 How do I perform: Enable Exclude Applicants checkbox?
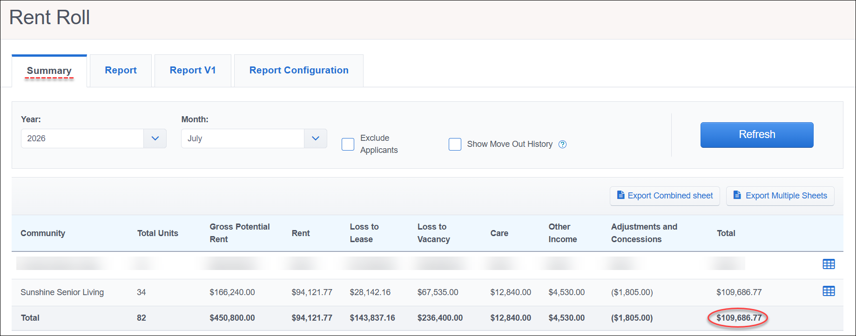[x=348, y=144]
